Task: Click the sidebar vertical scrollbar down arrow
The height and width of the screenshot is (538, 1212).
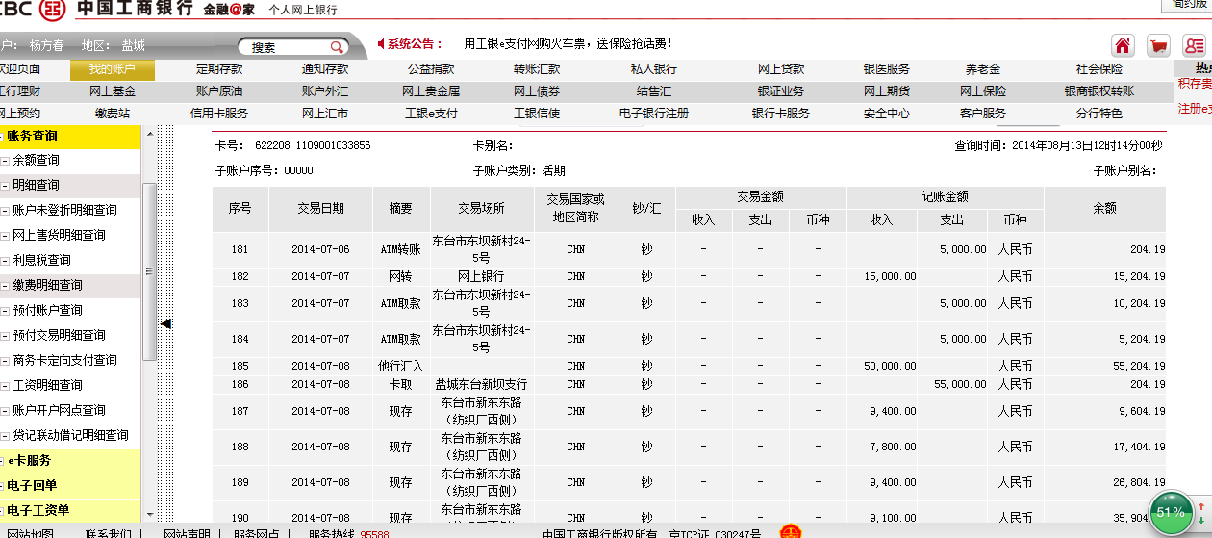Action: pyautogui.click(x=149, y=515)
